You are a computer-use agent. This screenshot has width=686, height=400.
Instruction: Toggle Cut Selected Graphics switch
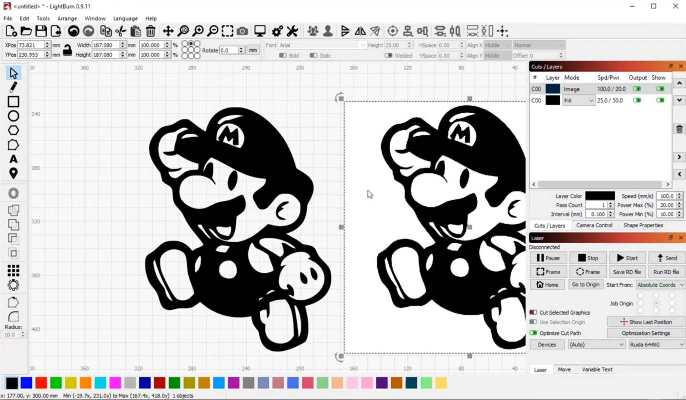533,312
